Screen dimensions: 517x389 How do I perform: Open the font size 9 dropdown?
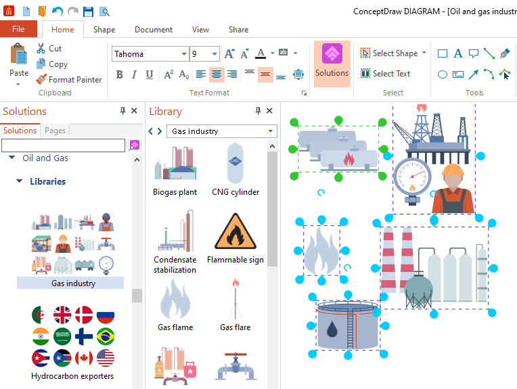pos(215,53)
